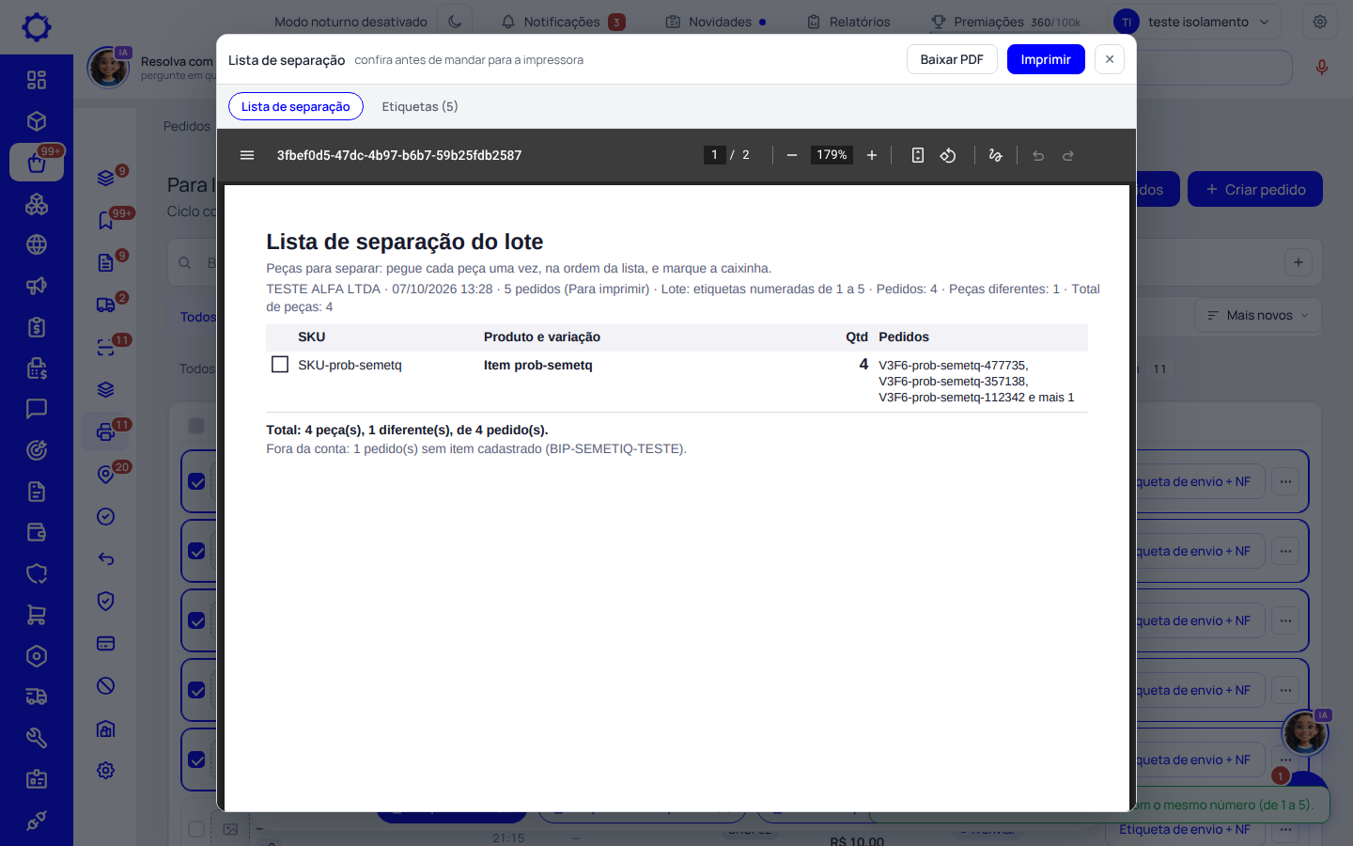The width and height of the screenshot is (1353, 846).
Task: Click 'Criar pedido' behind the dialog
Action: coord(1255,189)
